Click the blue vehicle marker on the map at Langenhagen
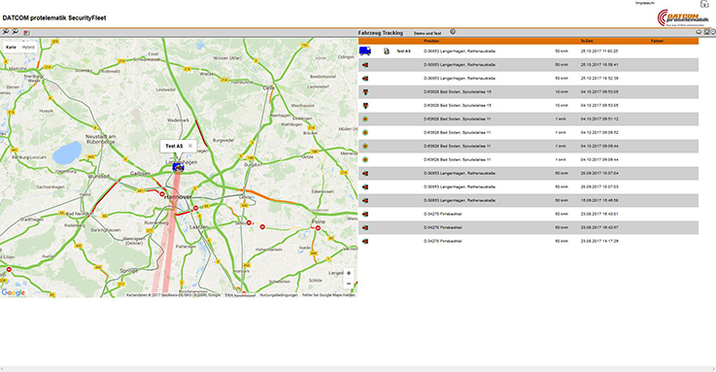Image resolution: width=716 pixels, height=372 pixels. click(178, 167)
